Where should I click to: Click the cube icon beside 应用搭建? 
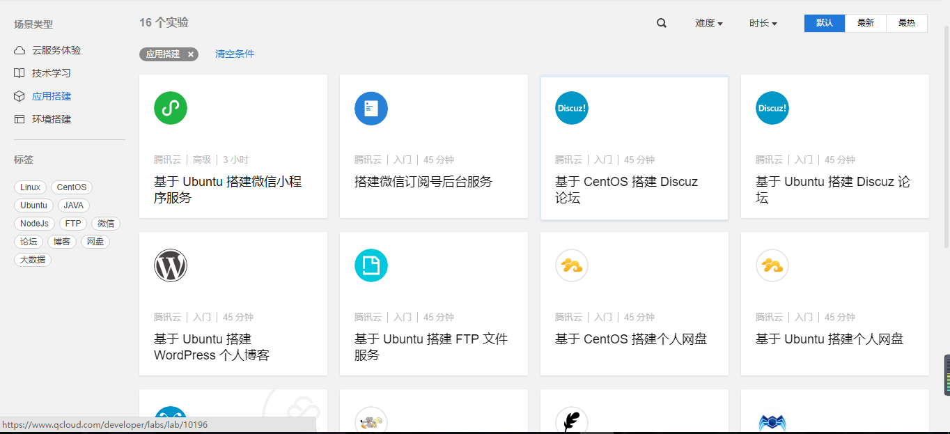click(20, 96)
